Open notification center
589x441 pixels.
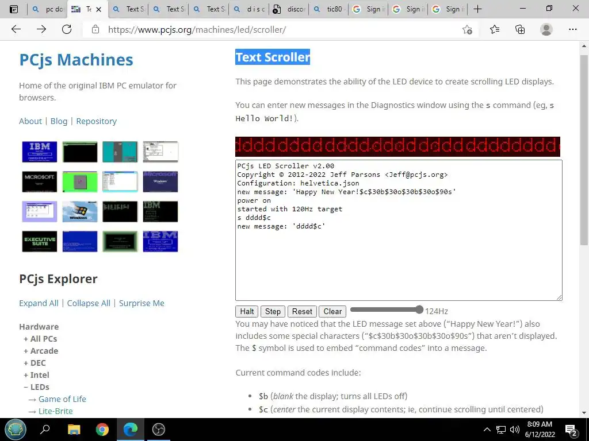[x=571, y=430]
